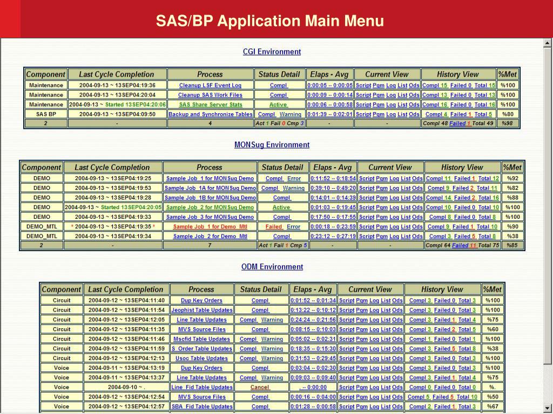
Task: Click Compl 11 for Sample Job 1 MONSug Demo
Action: point(439,178)
